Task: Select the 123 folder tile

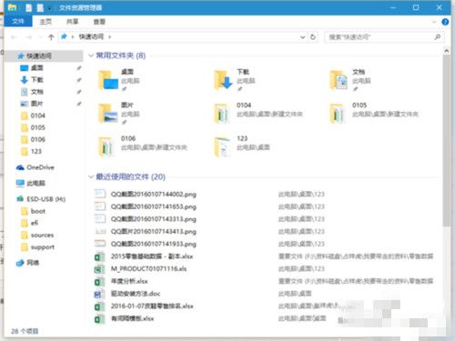Action: pyautogui.click(x=241, y=146)
